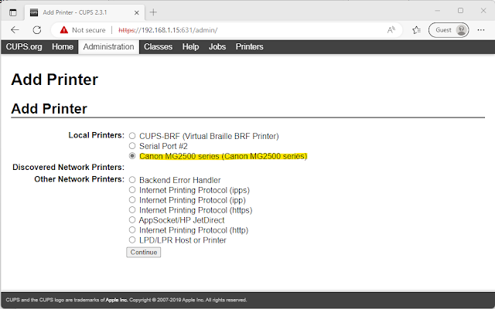
Task: Open the Read aloud icon in address bar
Action: coord(391,30)
